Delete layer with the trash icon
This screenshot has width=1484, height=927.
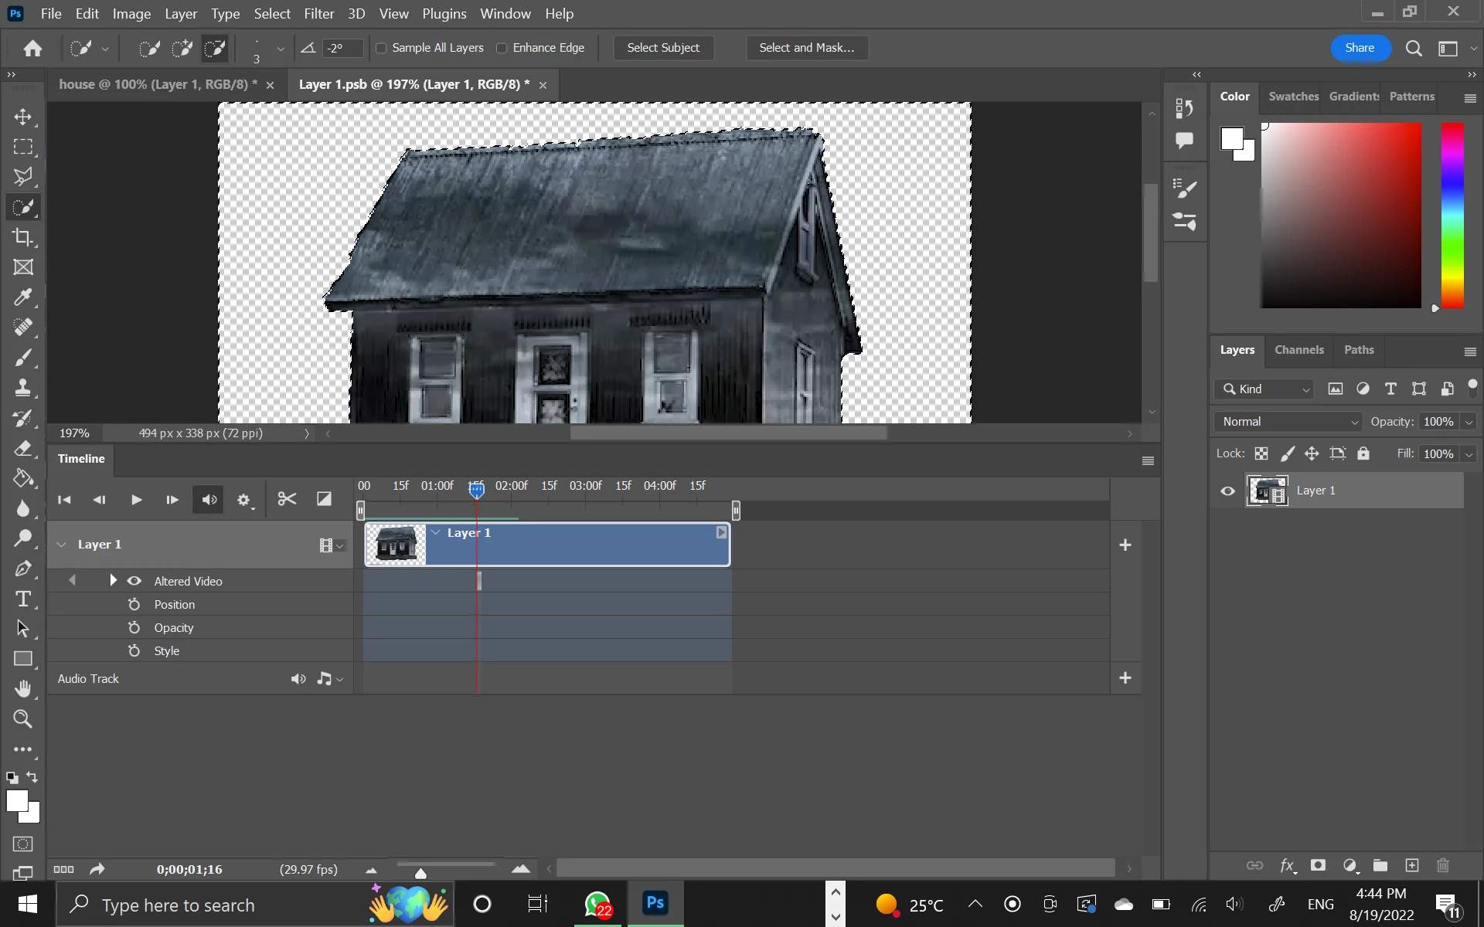tap(1442, 865)
